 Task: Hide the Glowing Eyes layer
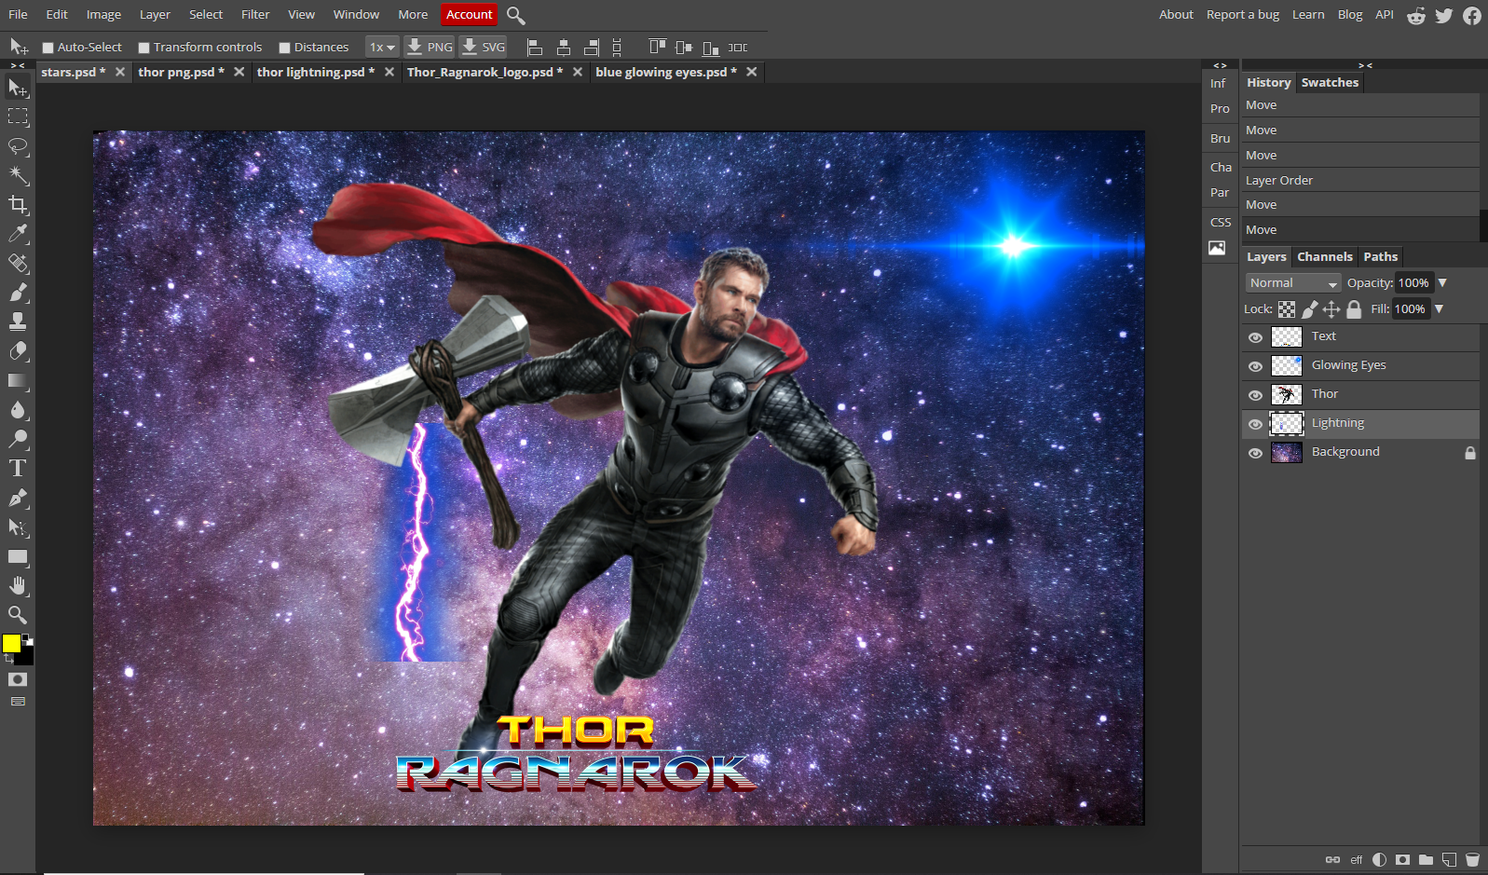1255,366
